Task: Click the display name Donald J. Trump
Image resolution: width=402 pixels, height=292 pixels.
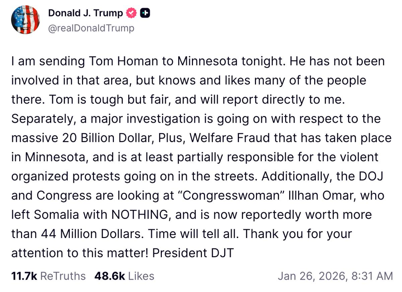Action: [x=86, y=13]
